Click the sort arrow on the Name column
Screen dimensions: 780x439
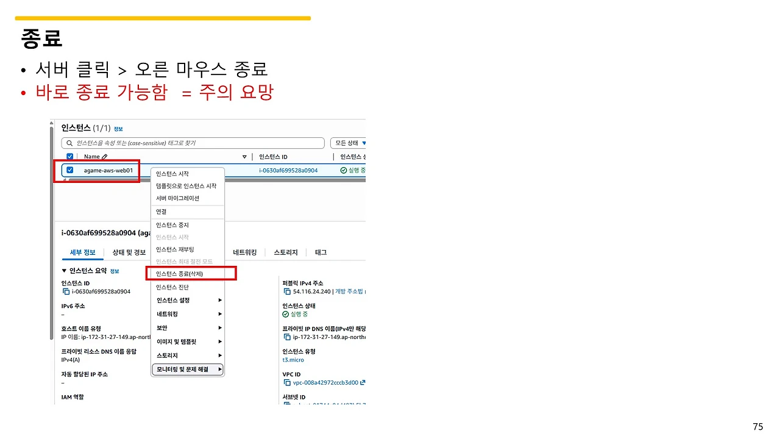pos(244,156)
